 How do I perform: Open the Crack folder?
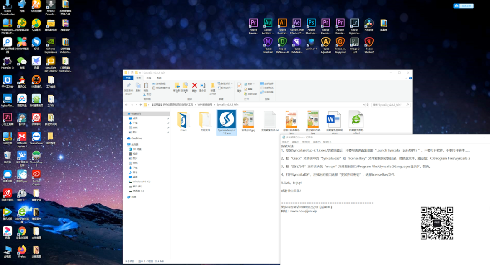coord(183,122)
